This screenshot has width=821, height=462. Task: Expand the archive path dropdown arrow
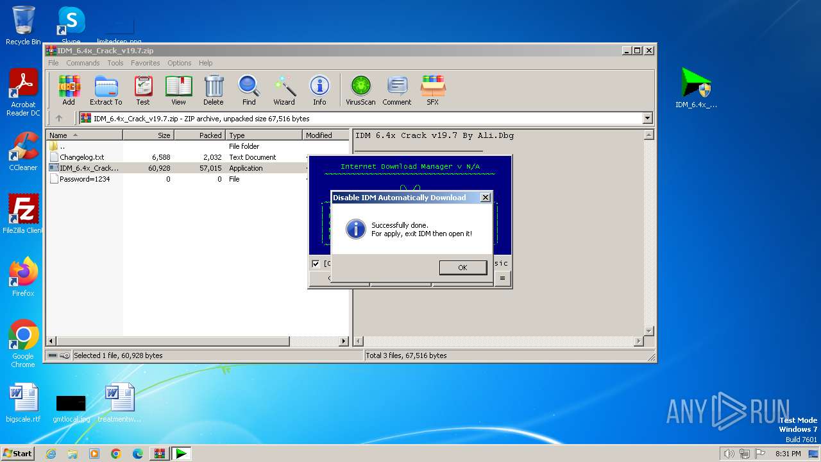pyautogui.click(x=647, y=118)
